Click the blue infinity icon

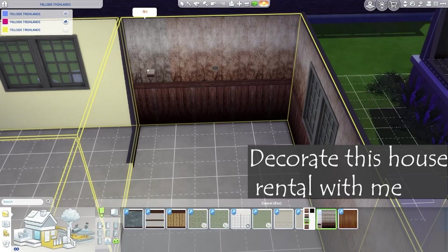point(16,249)
